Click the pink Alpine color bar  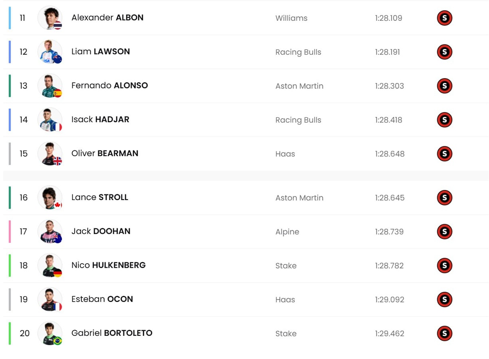[10, 231]
